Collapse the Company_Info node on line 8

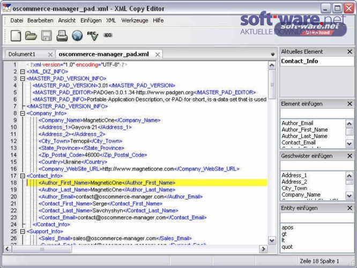[x=23, y=113]
